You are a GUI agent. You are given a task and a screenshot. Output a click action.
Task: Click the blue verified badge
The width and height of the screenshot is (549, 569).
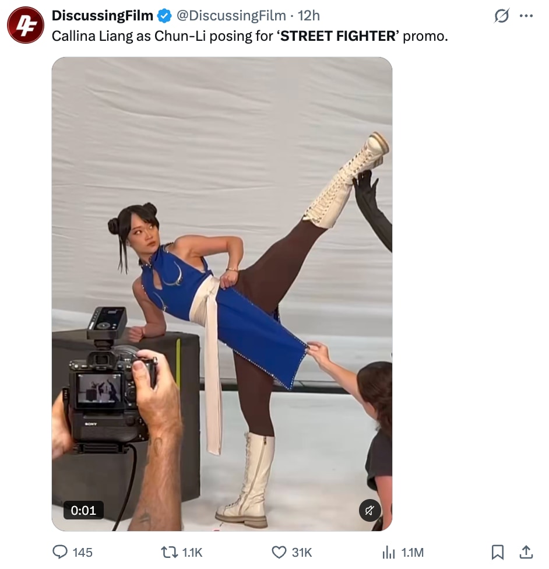(164, 16)
